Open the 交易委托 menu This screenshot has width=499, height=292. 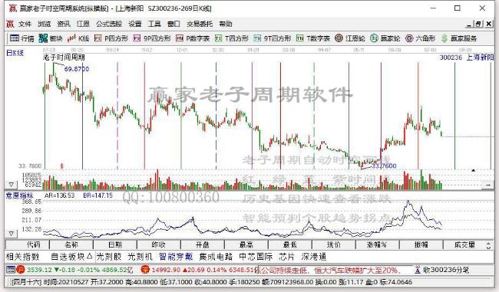(200, 24)
